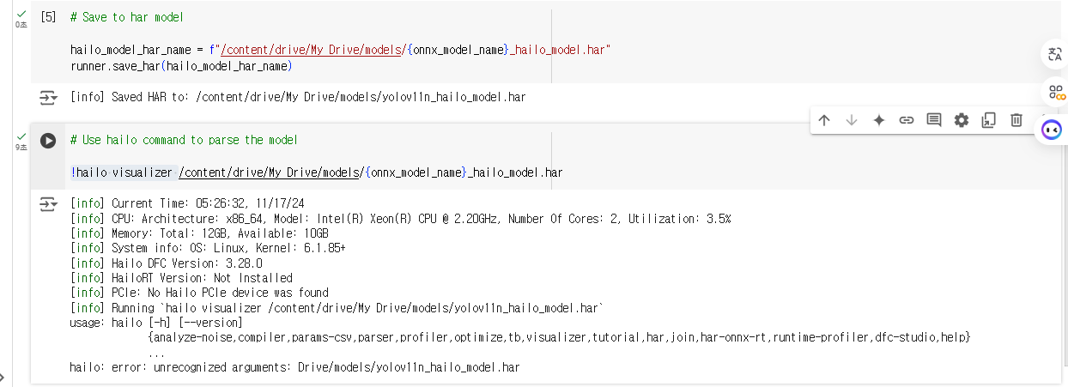Move the selected cell up

click(824, 120)
